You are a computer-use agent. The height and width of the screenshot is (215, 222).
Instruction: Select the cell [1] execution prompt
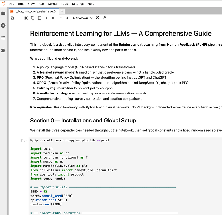(x=24, y=140)
